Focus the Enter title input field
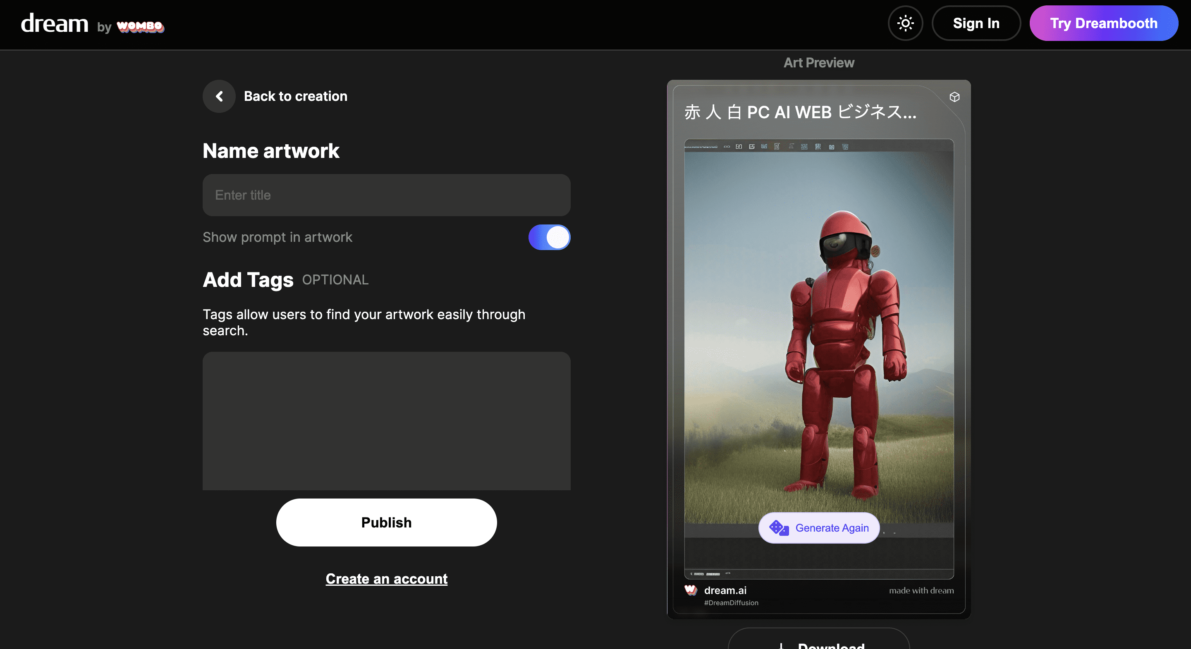1191x649 pixels. tap(386, 195)
